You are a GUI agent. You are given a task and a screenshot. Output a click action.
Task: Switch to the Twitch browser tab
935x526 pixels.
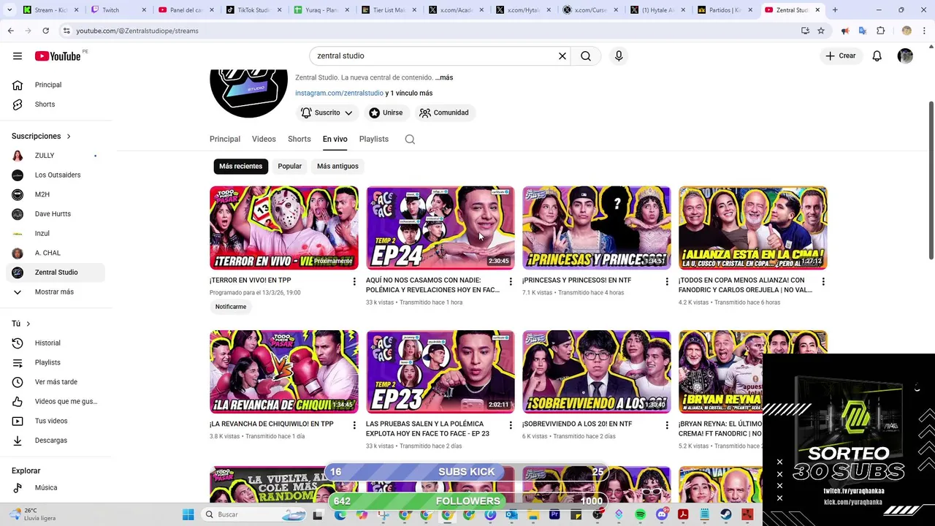[x=118, y=10]
